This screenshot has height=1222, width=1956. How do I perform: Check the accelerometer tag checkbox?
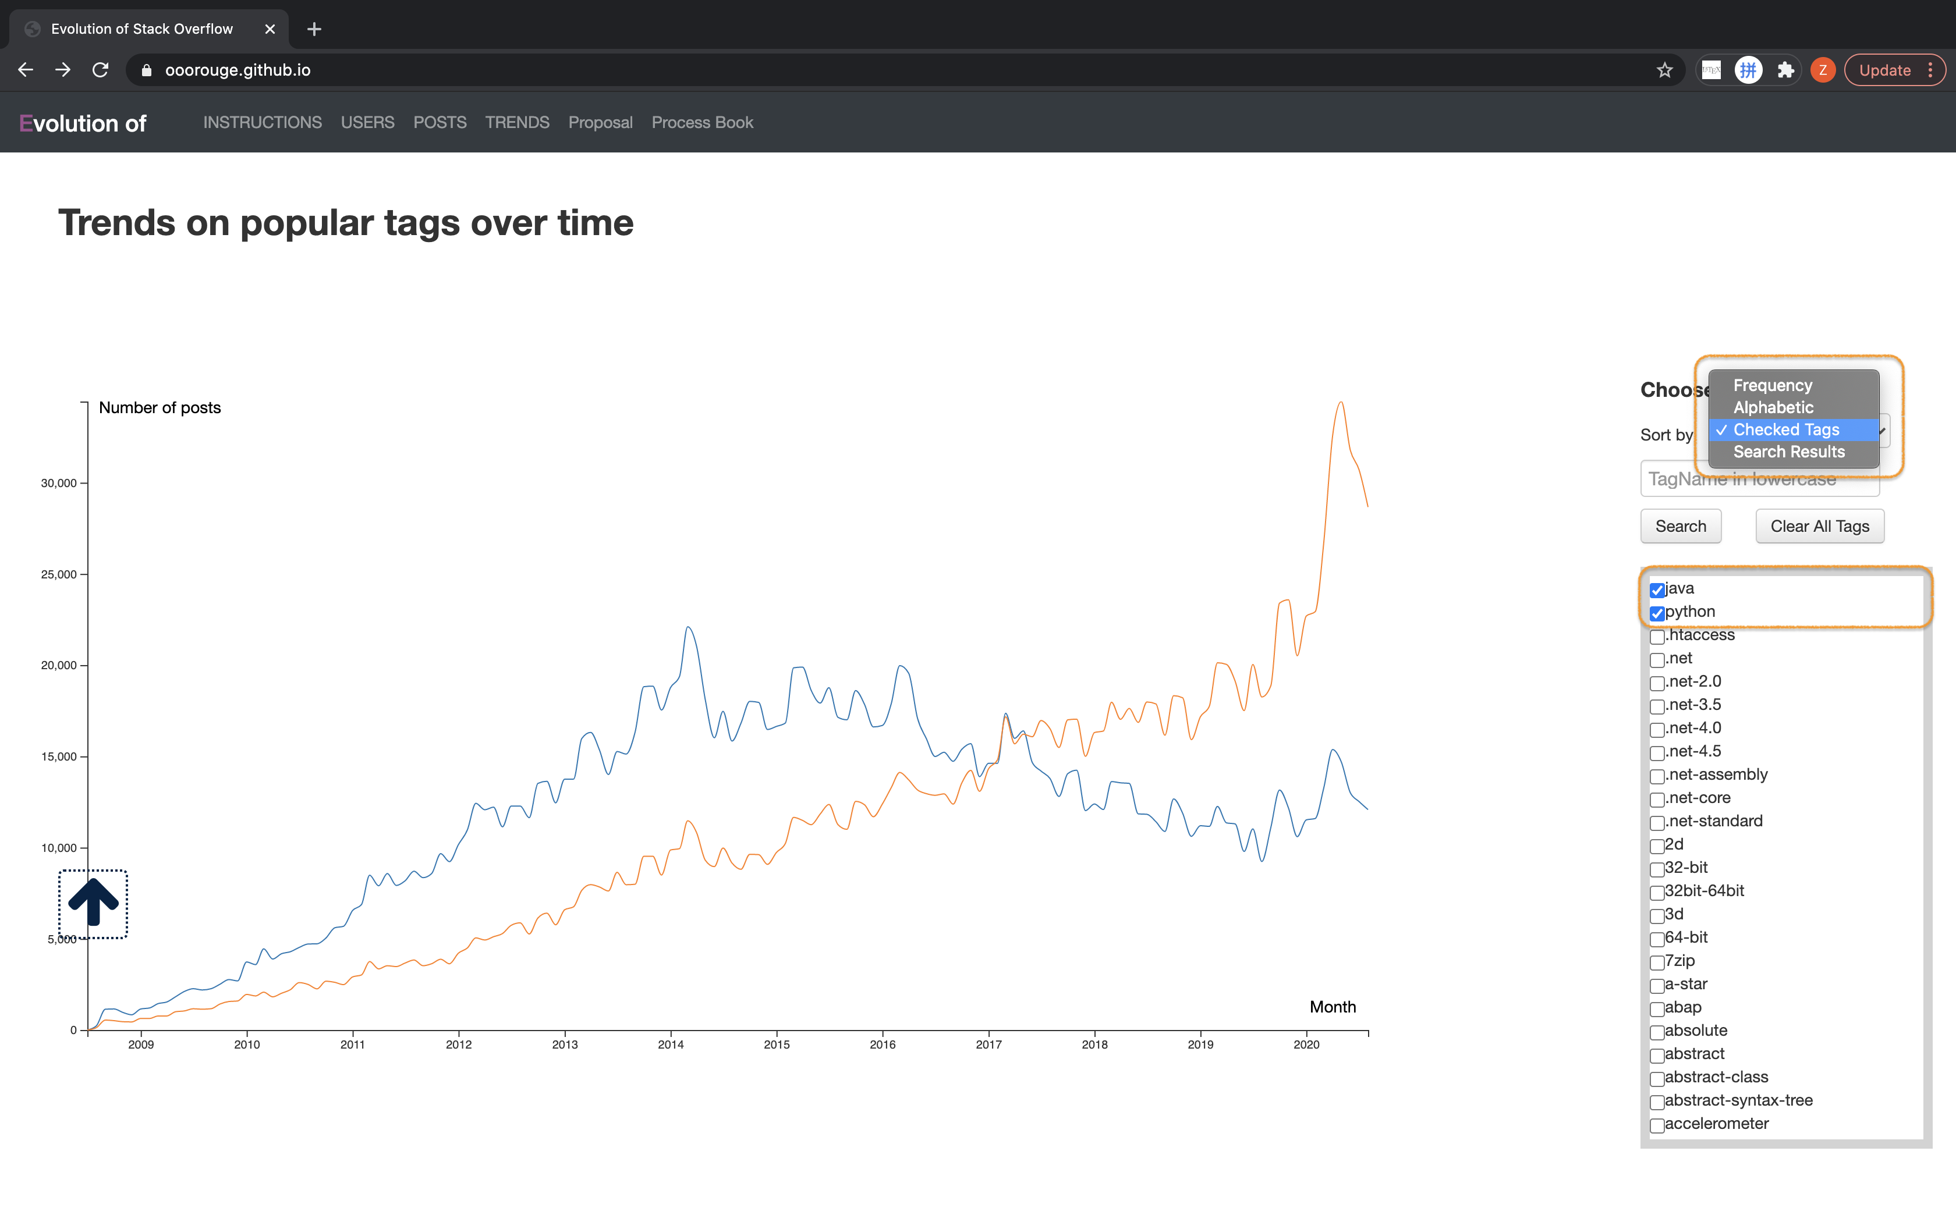pyautogui.click(x=1657, y=1125)
